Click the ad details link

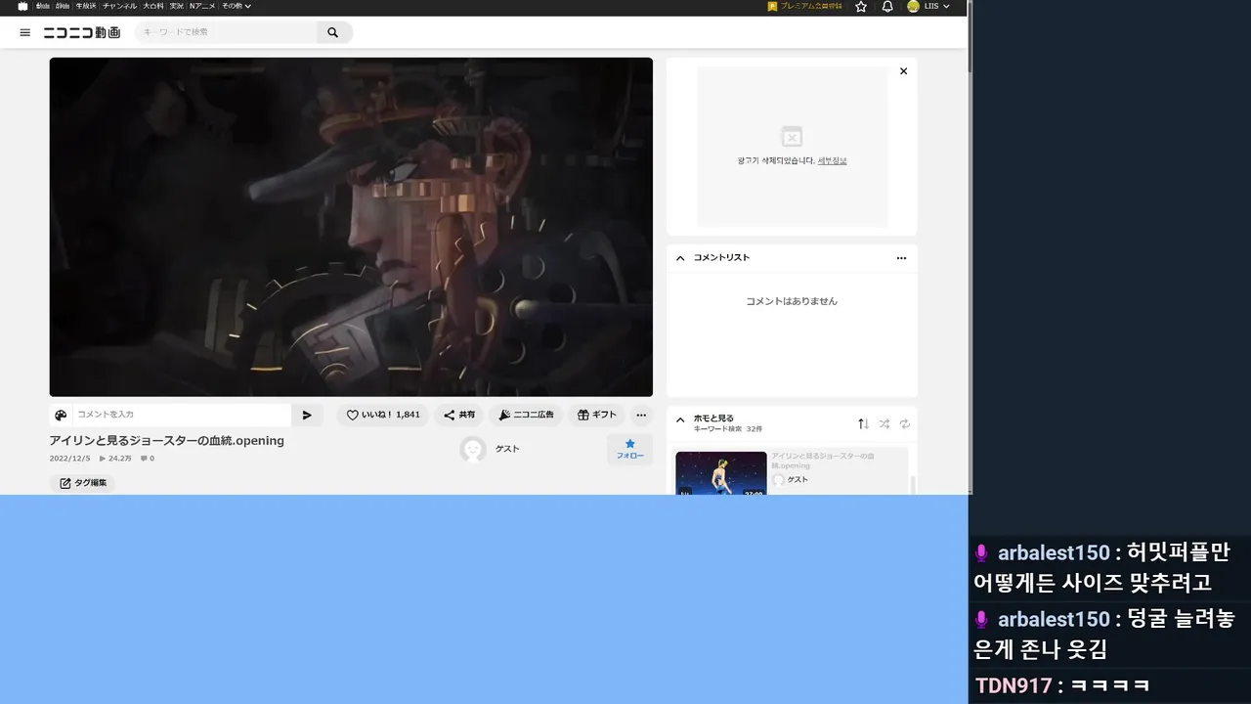click(832, 160)
